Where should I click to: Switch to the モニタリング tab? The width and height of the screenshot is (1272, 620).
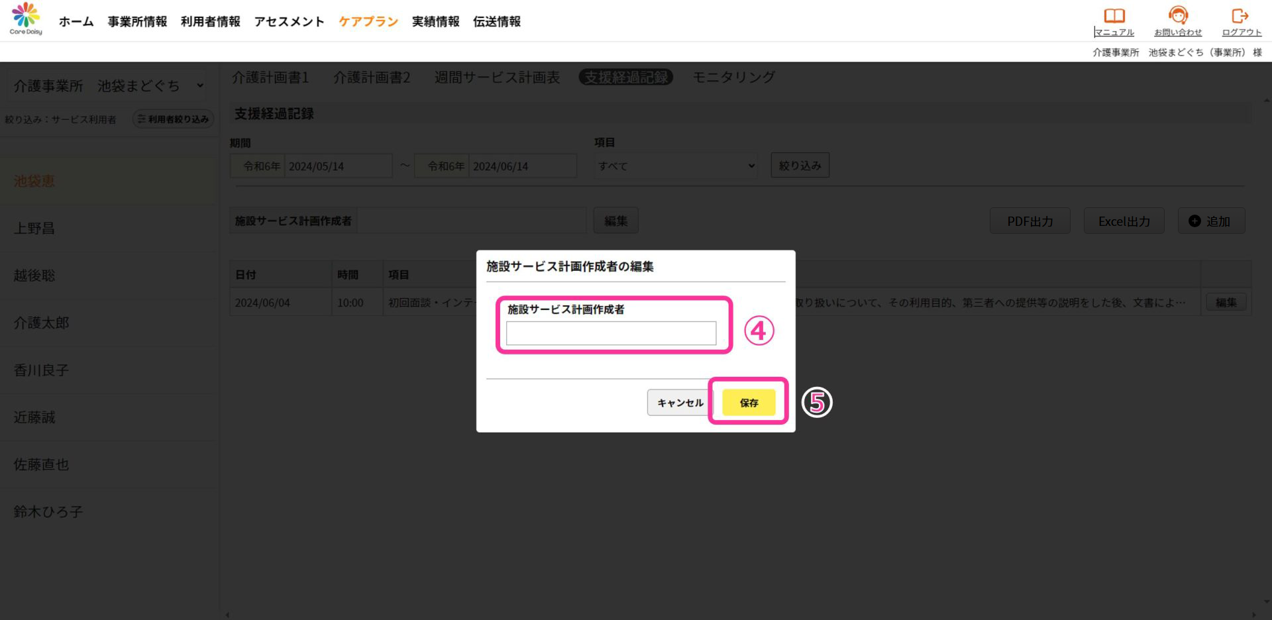pyautogui.click(x=733, y=77)
